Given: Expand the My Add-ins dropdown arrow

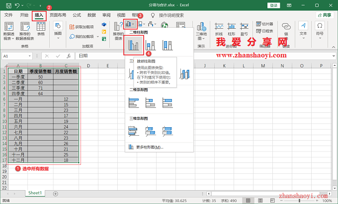Looking at the screenshot, I should tap(97, 37).
